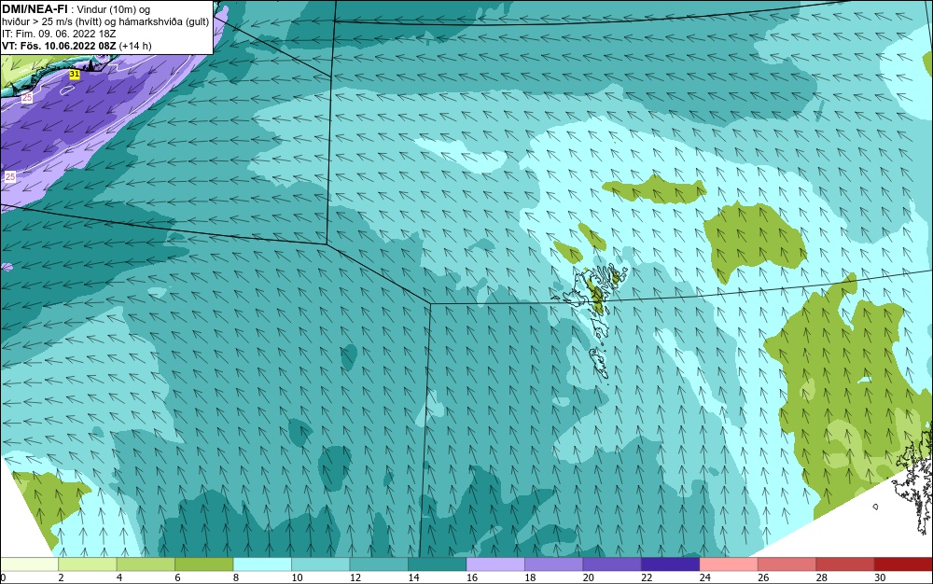Select the 26–28 m/s salmon red legend swatch
Viewport: 933px width, 584px height.
tap(787, 564)
